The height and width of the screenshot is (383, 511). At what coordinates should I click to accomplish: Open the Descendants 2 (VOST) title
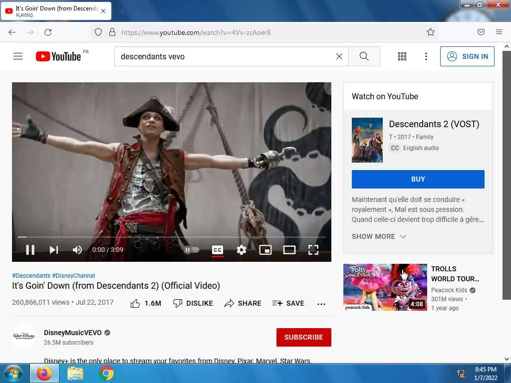tap(434, 124)
